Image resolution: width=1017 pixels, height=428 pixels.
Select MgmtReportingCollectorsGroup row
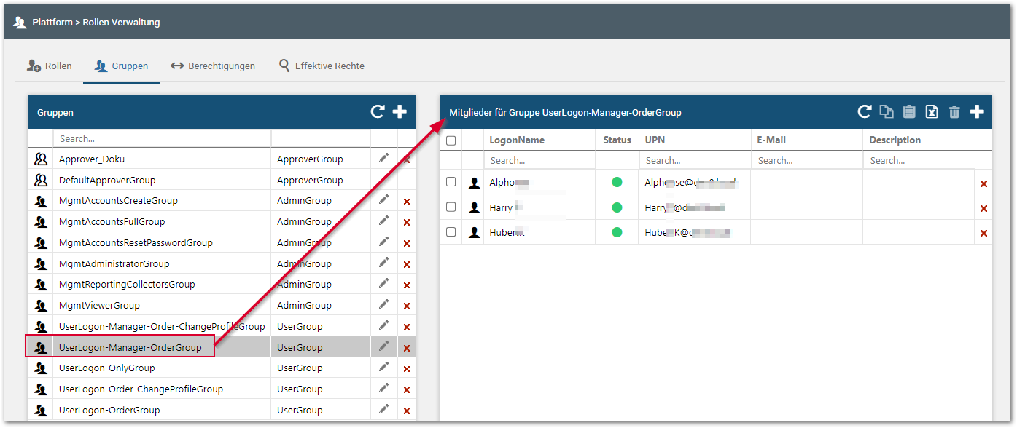click(x=221, y=284)
